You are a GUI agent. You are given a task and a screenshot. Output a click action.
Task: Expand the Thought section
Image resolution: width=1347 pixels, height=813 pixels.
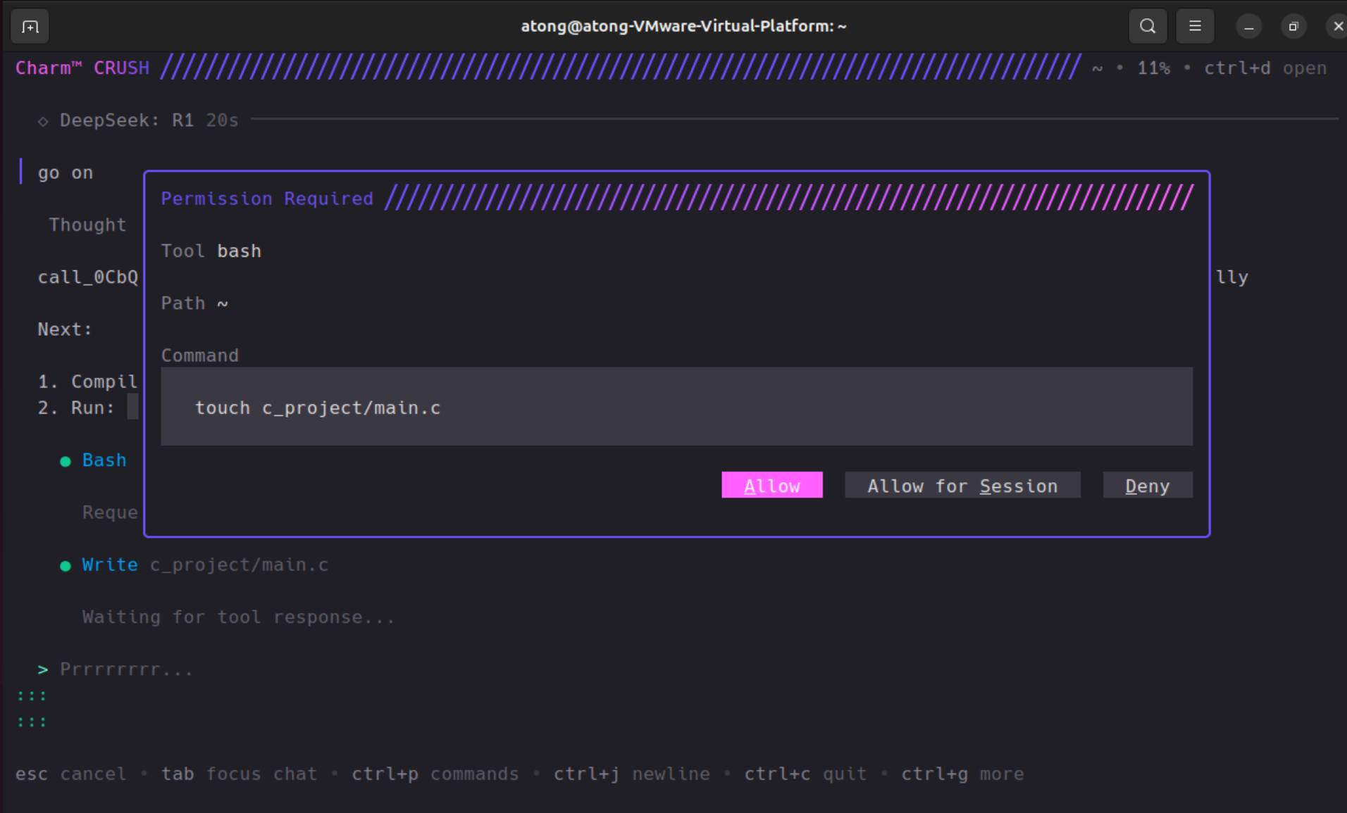click(87, 225)
